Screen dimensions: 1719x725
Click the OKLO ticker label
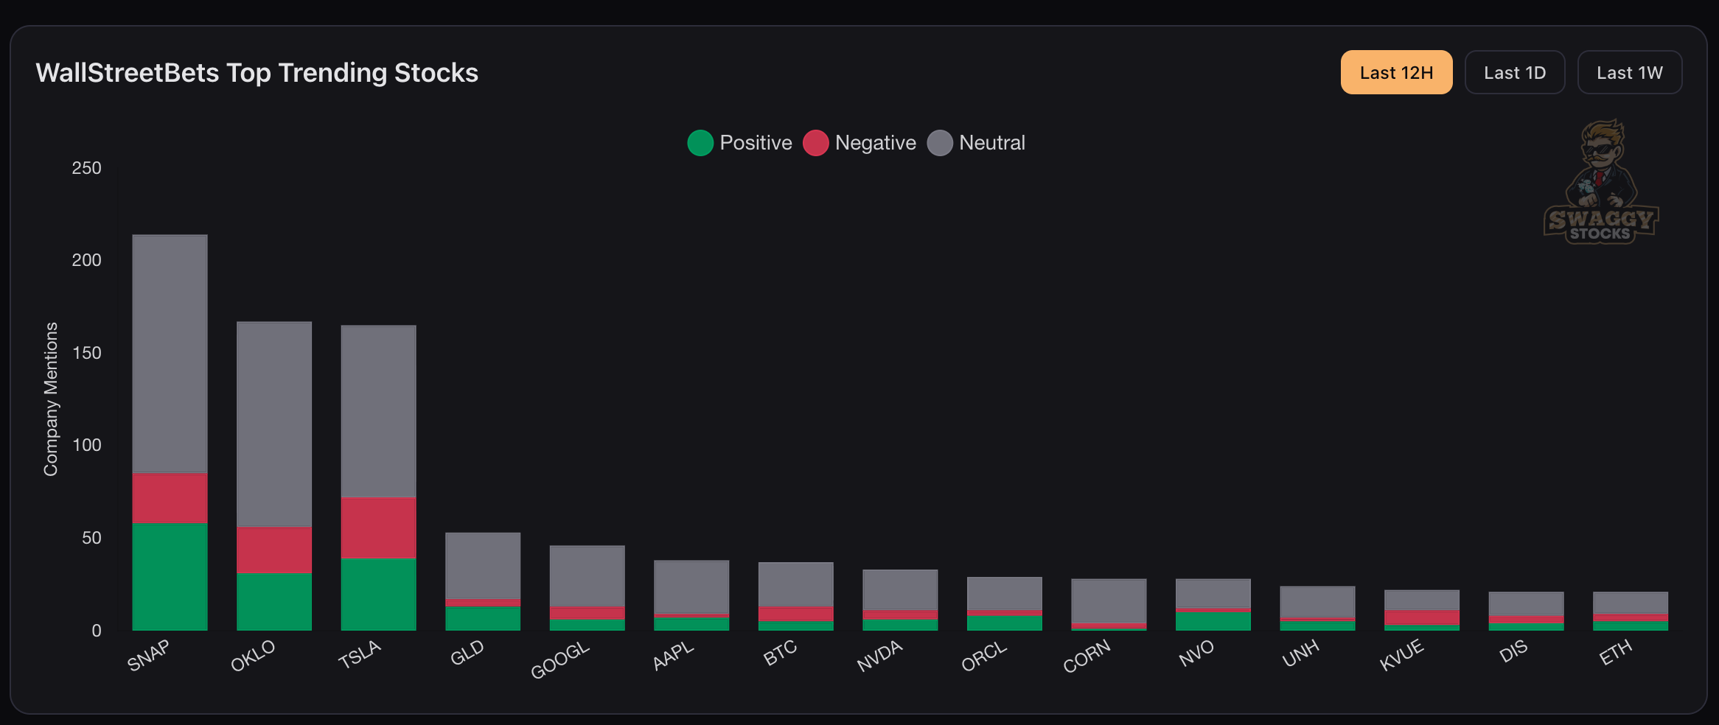(253, 655)
